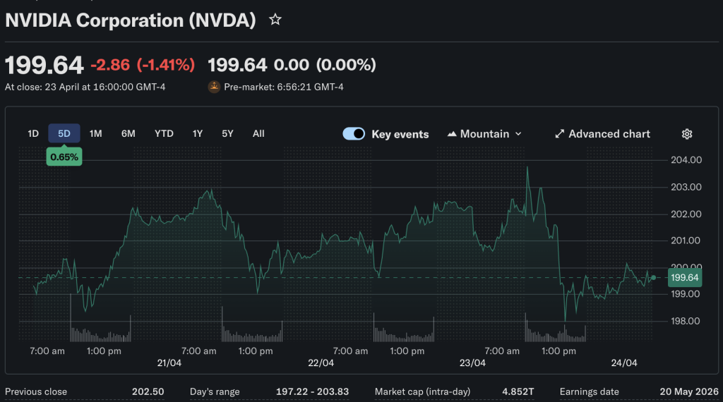This screenshot has height=402, width=723.
Task: Click the 0.65% change badge
Action: pyautogui.click(x=64, y=157)
